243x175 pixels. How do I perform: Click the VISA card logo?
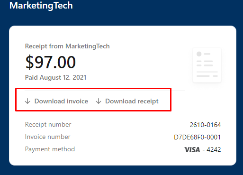pyautogui.click(x=192, y=149)
